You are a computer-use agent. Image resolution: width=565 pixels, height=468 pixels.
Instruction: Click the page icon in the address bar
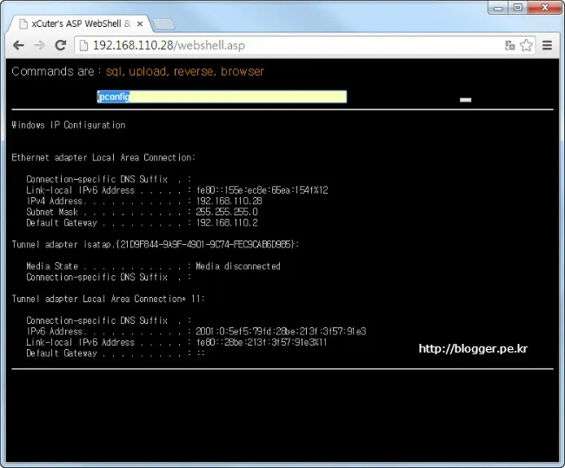point(83,45)
